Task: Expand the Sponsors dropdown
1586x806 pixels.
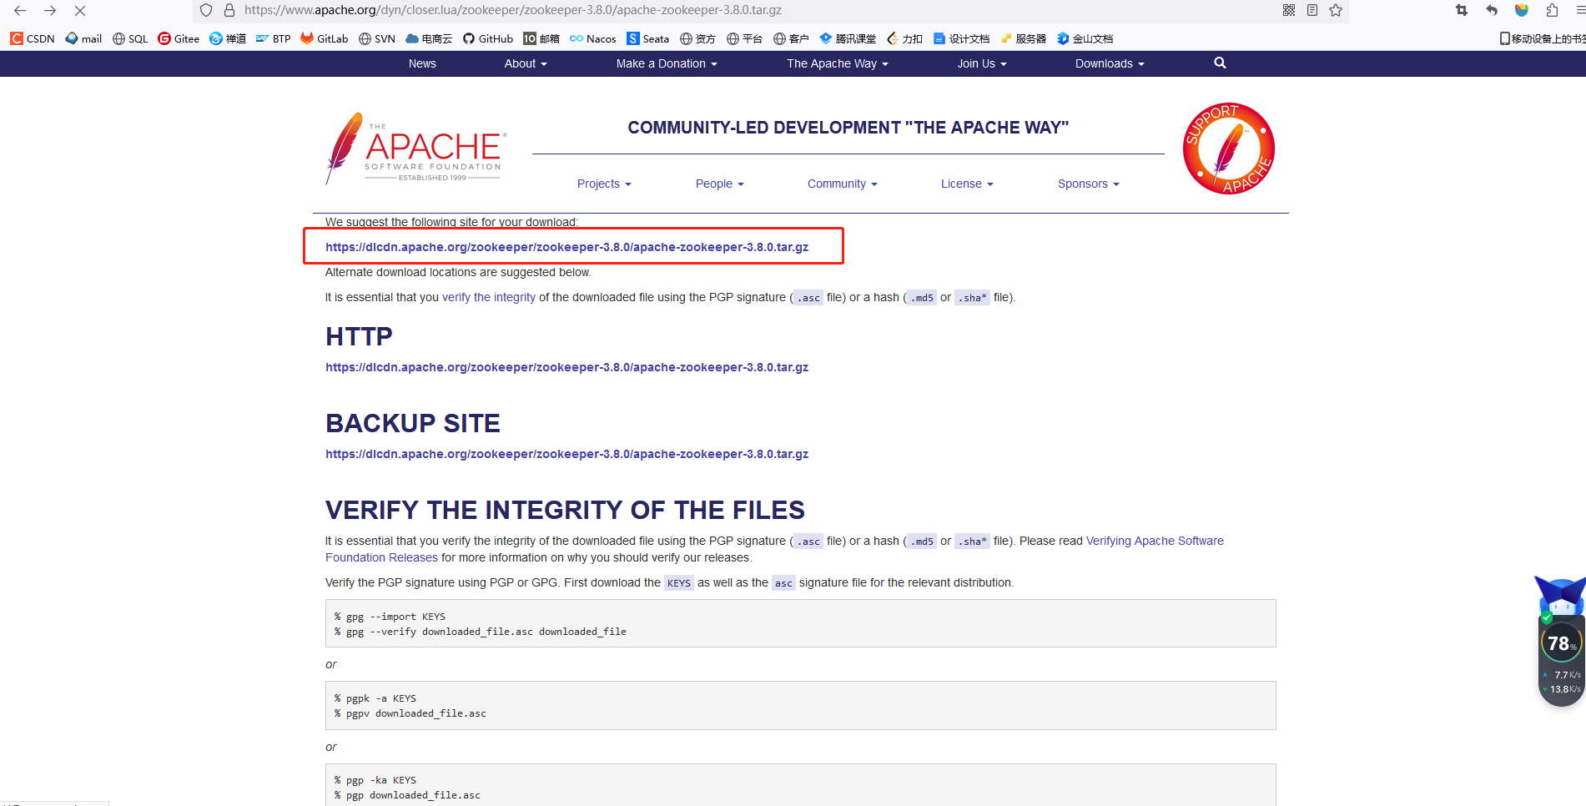Action: [x=1089, y=184]
